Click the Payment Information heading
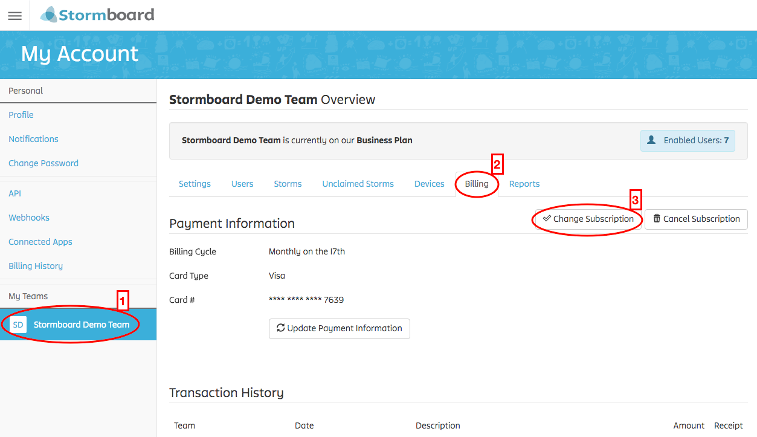This screenshot has width=757, height=437. [x=232, y=224]
